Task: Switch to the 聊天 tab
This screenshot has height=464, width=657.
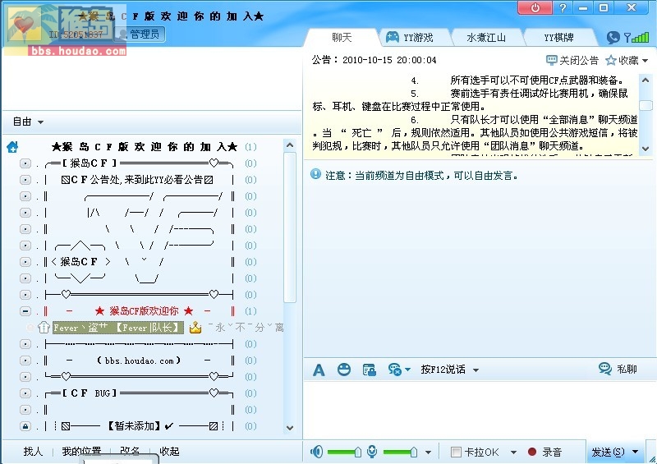Action: click(342, 38)
